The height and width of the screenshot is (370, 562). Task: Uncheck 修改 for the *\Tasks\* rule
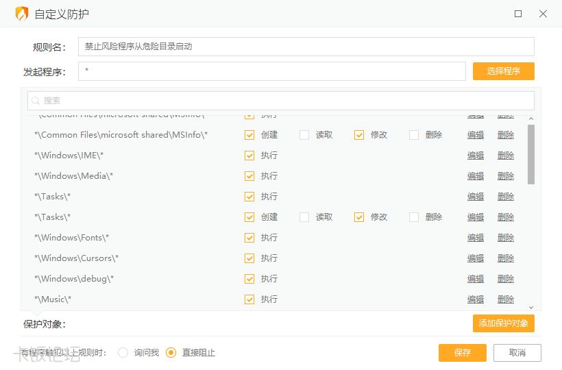(359, 217)
